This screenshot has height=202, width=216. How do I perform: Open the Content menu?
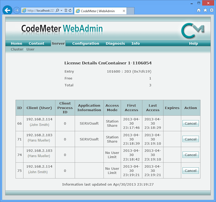(36, 44)
